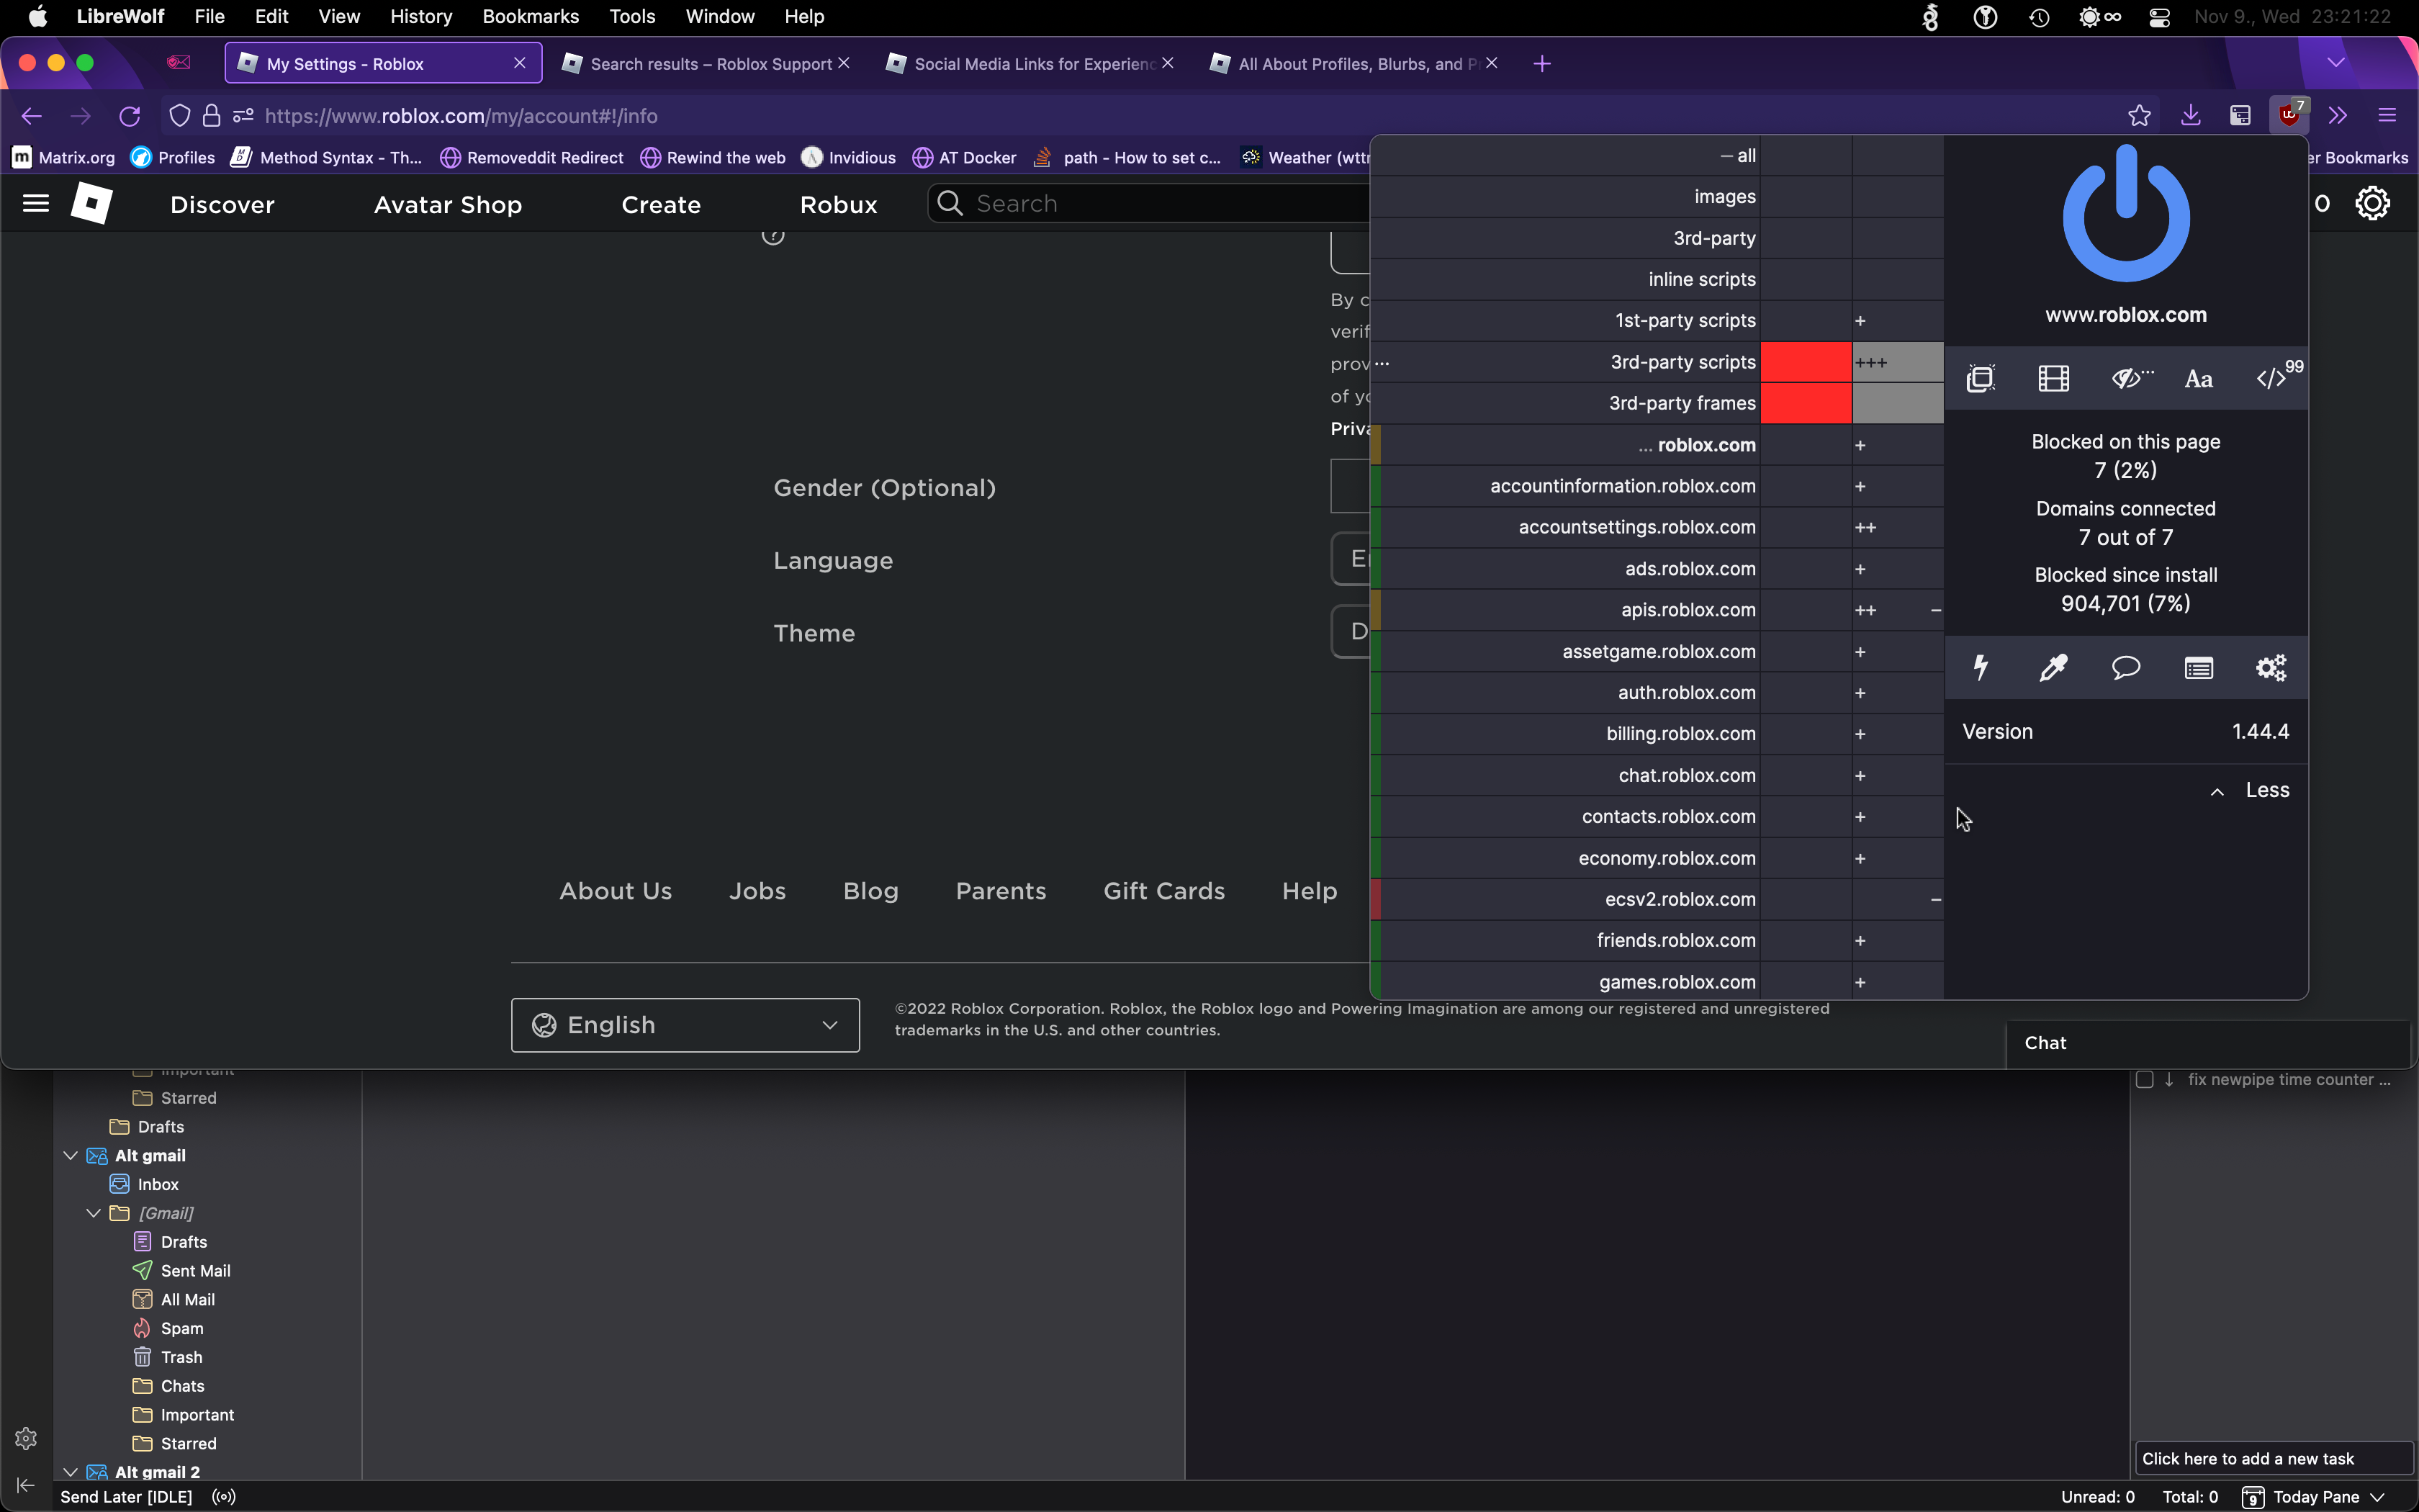2419x1512 pixels.
Task: Add a new task in Thunderbird
Action: 2273,1459
